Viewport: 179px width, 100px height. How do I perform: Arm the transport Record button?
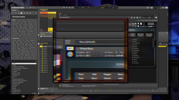click(70, 8)
